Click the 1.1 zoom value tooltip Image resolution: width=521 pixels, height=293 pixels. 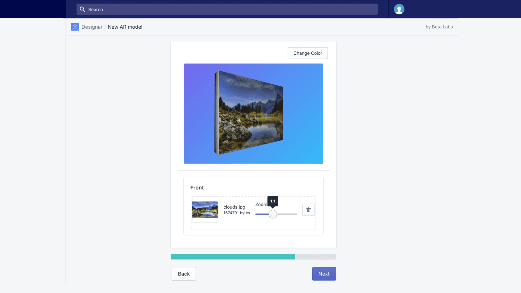[x=273, y=201]
